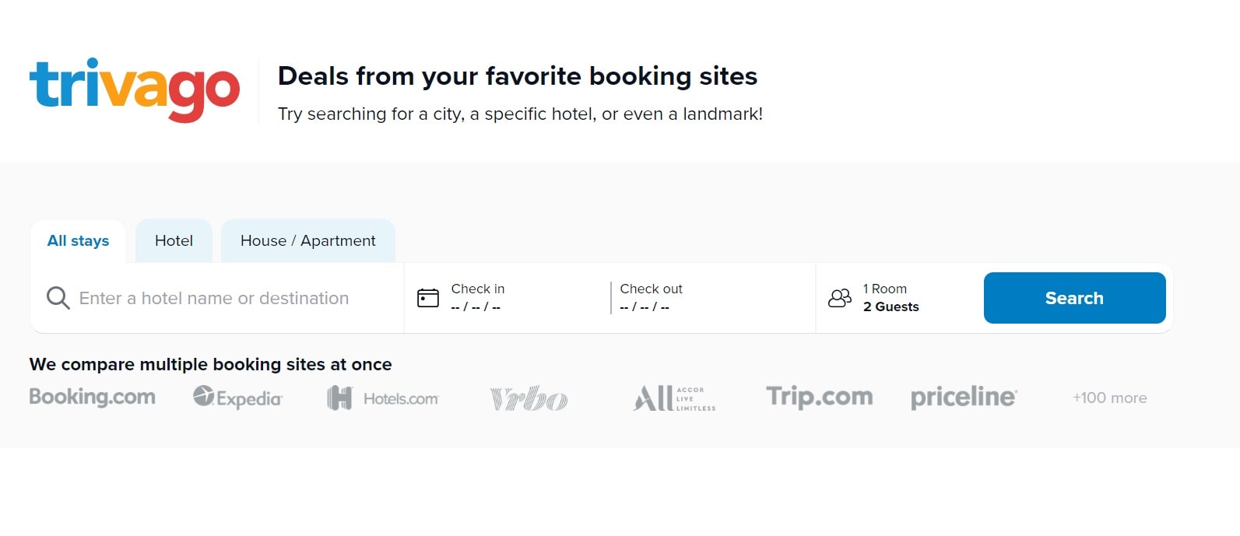
Task: Click the guests icon next to 1 Room
Action: pos(839,298)
